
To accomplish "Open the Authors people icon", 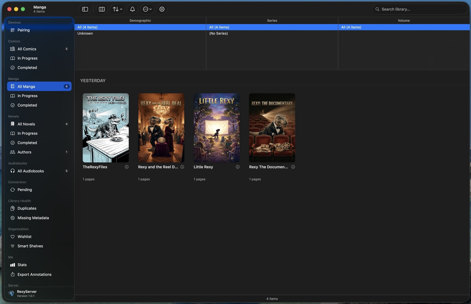I will pyautogui.click(x=12, y=152).
